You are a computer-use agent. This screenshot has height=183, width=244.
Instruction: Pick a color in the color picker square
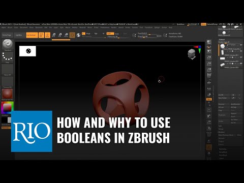7,107
